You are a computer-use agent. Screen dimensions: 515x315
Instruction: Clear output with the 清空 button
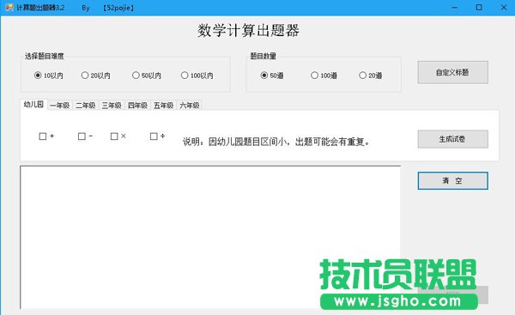click(452, 180)
